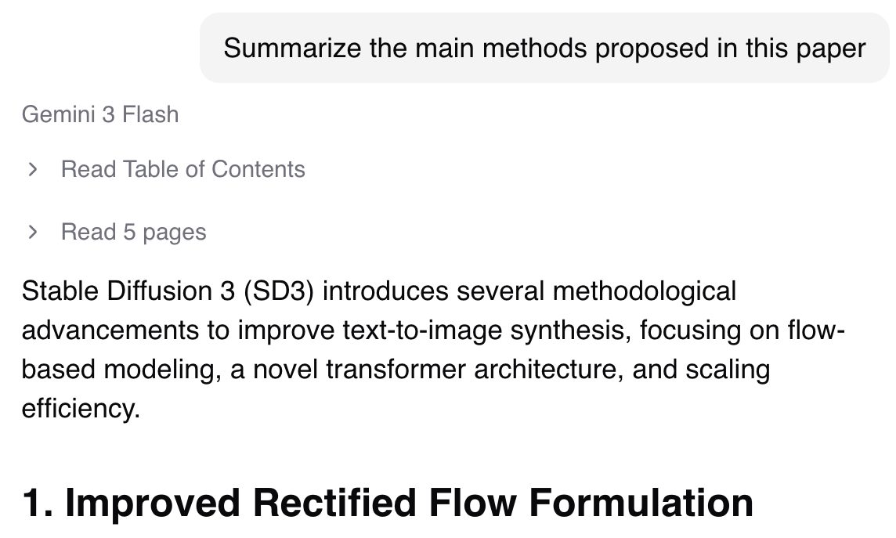This screenshot has height=538, width=896.
Task: Click the words Stable Diffusion 3
Action: [x=128, y=291]
